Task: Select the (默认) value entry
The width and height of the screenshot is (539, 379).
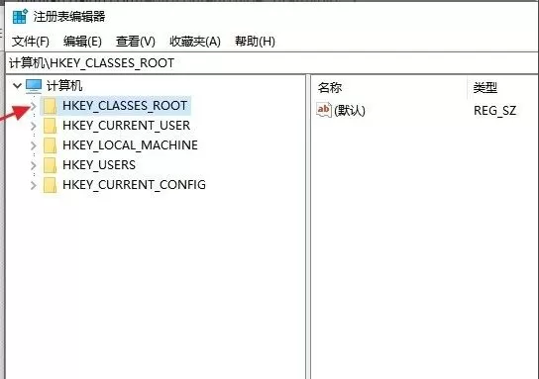Action: (350, 111)
